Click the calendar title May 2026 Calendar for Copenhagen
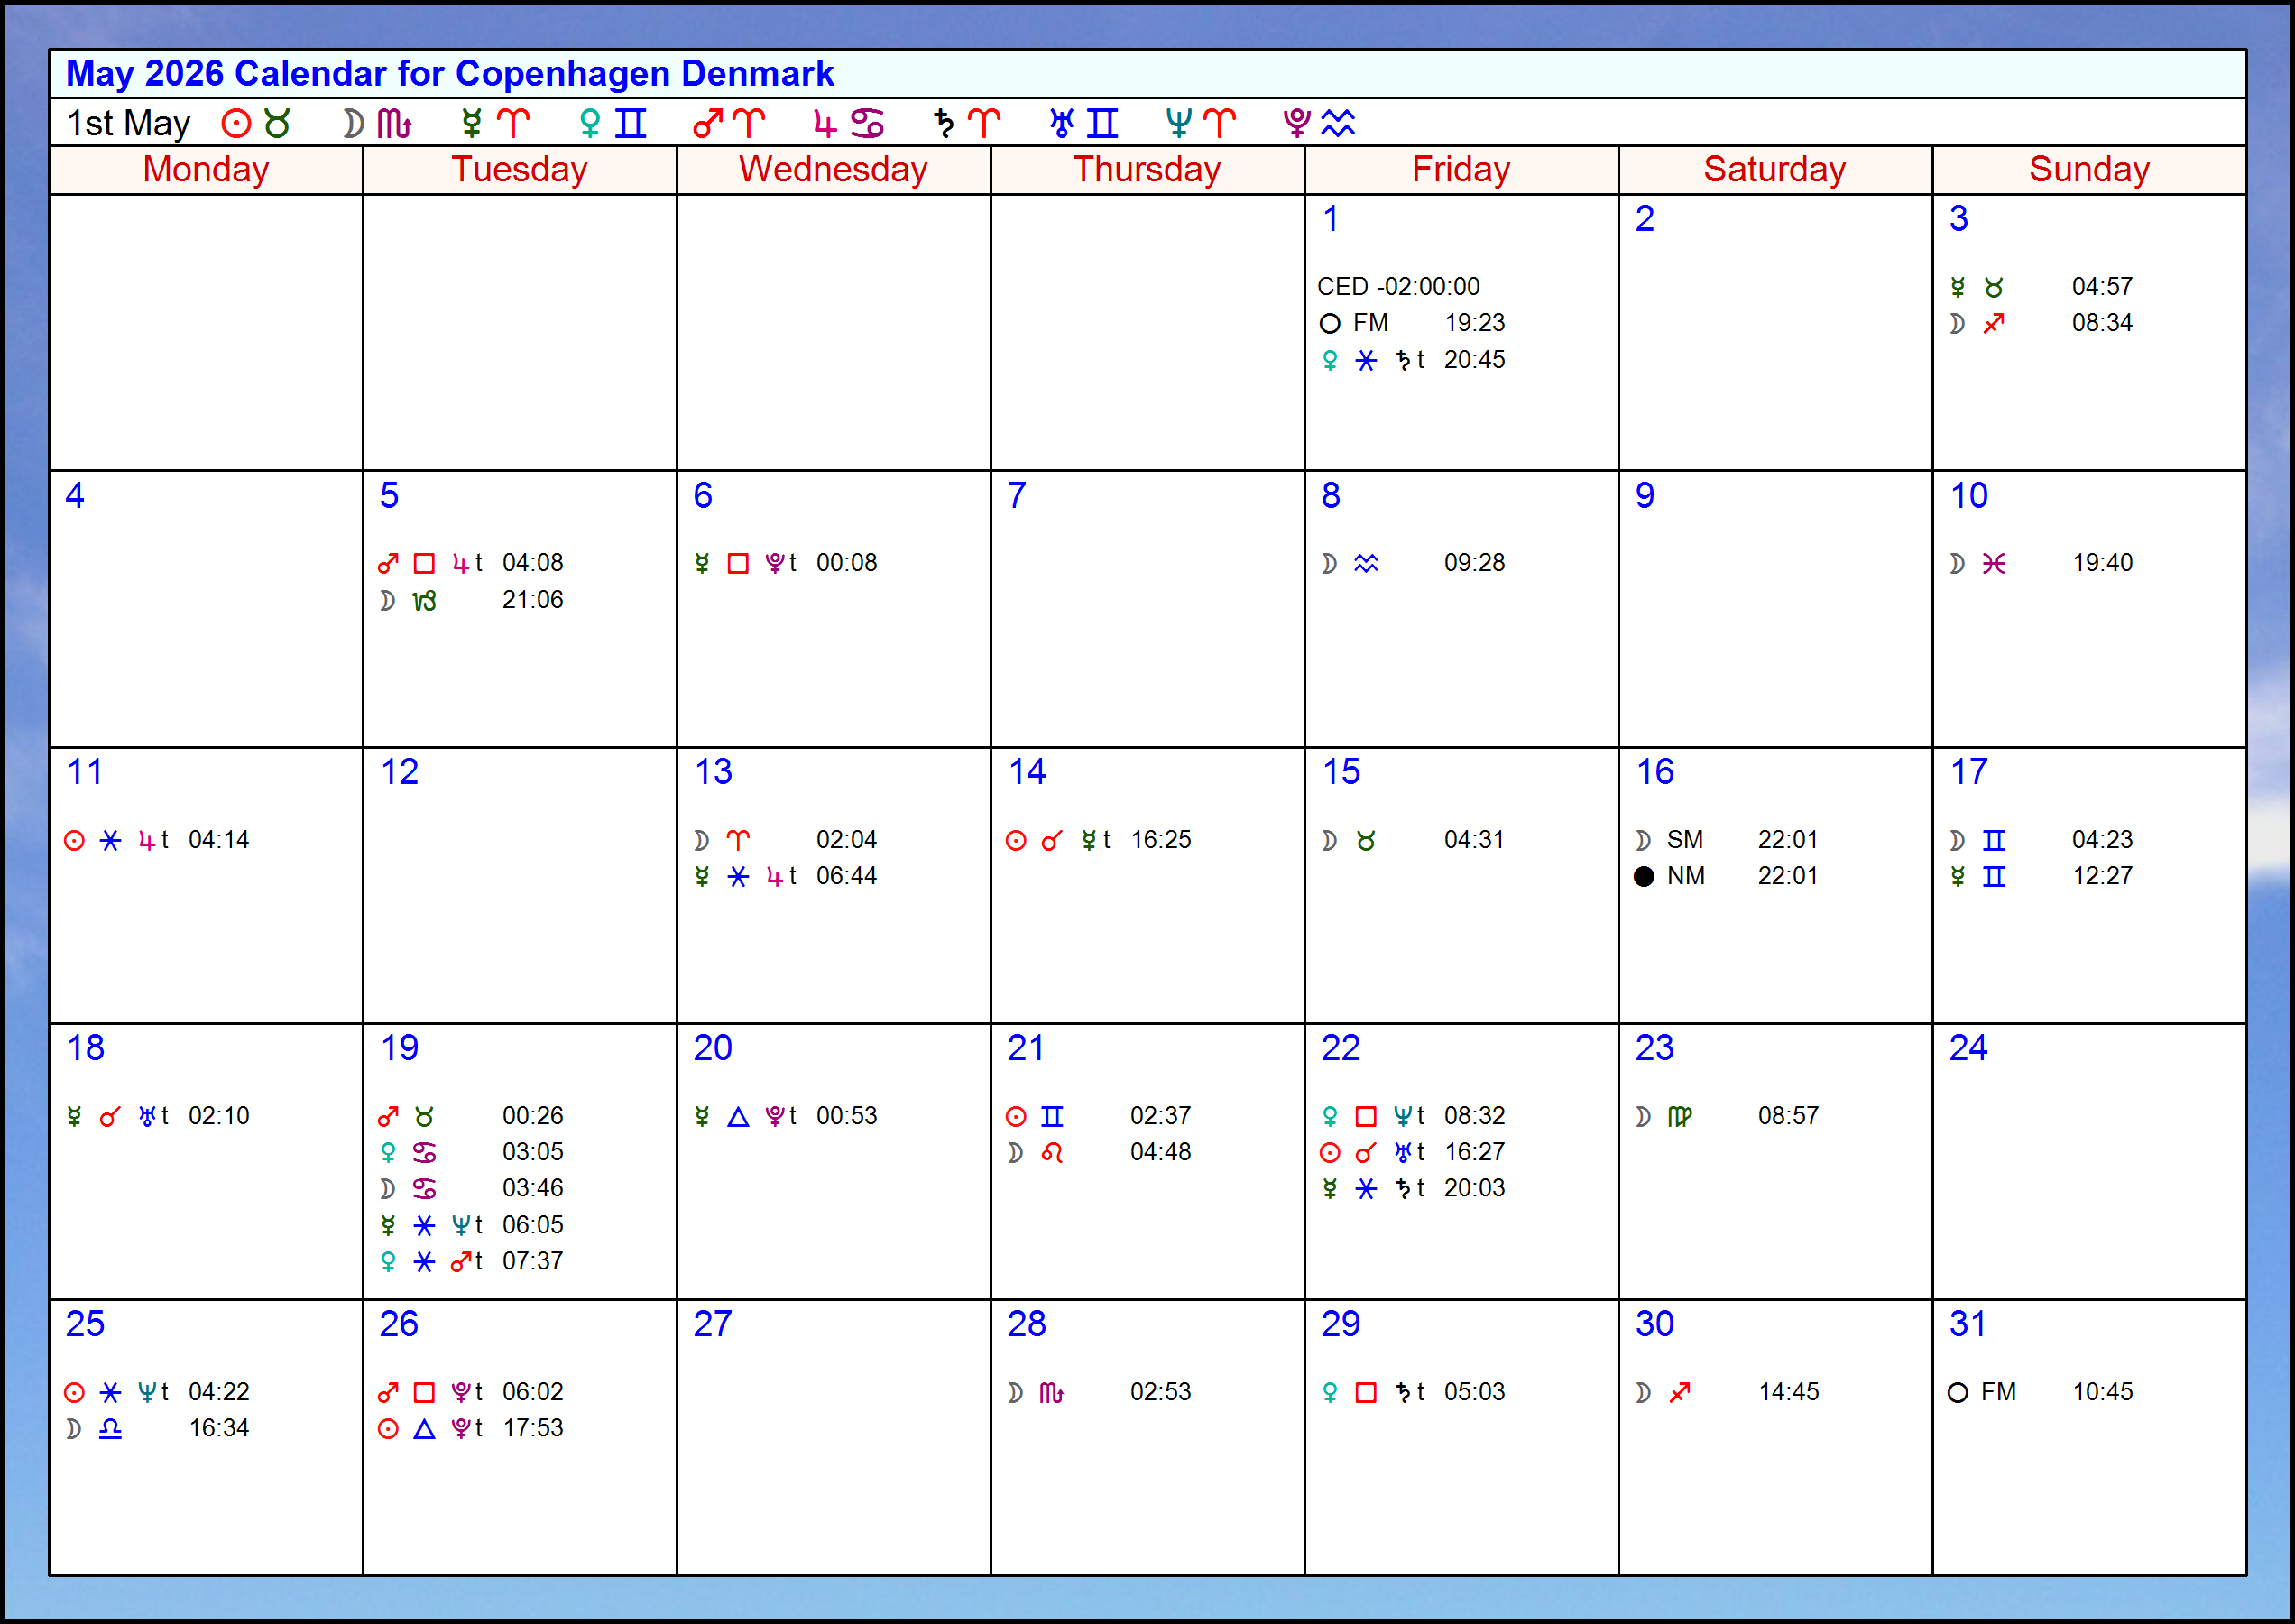Screen dimensions: 2295x1624 (x=450, y=74)
